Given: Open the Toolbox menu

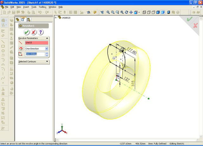Looking at the screenshot, I should [43, 7].
